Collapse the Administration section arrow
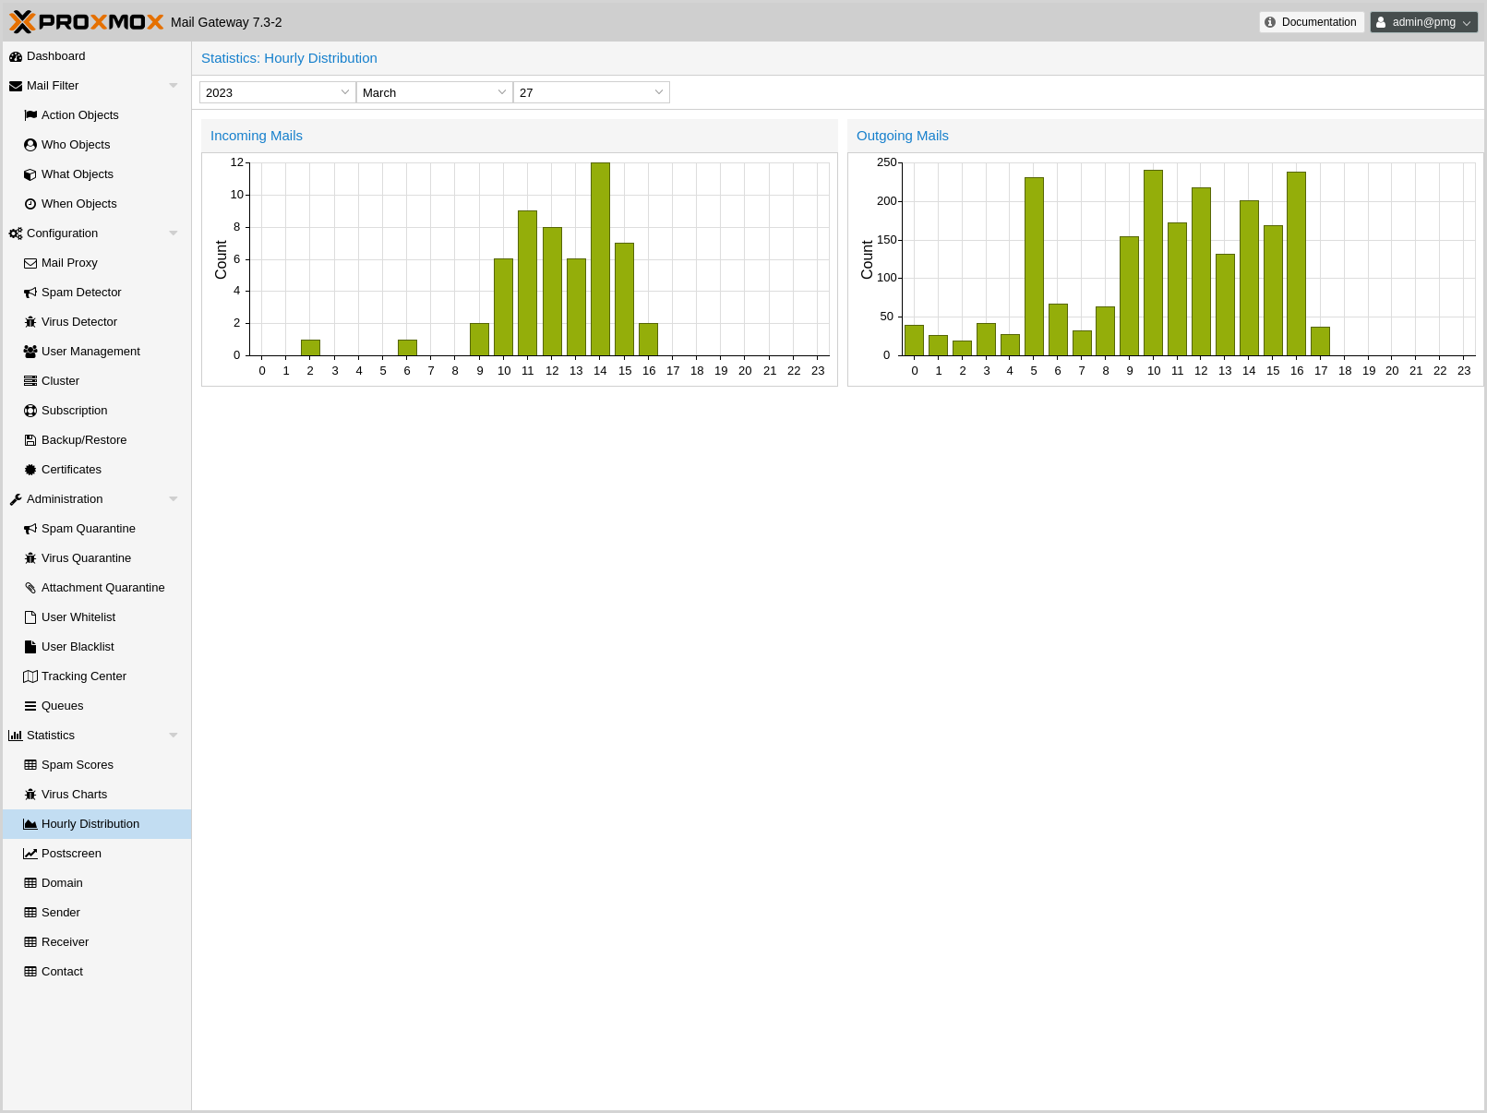 (x=173, y=499)
